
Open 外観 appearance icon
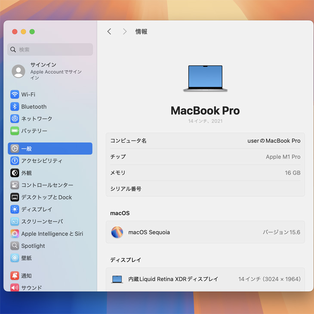click(x=15, y=173)
